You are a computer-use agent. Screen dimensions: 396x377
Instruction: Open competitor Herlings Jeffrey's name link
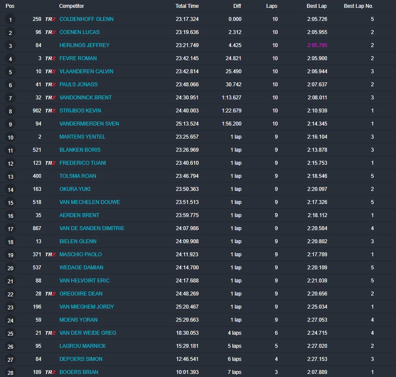[x=84, y=45]
